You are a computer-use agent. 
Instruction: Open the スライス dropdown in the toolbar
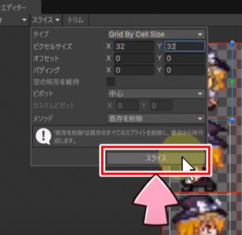tap(46, 20)
